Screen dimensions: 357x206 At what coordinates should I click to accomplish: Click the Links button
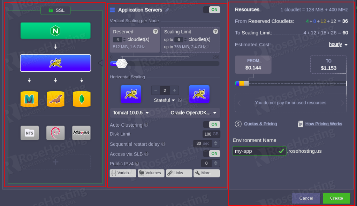[179, 173]
